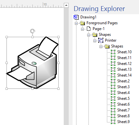Select the Drawing1 label in tree

click(88, 17)
